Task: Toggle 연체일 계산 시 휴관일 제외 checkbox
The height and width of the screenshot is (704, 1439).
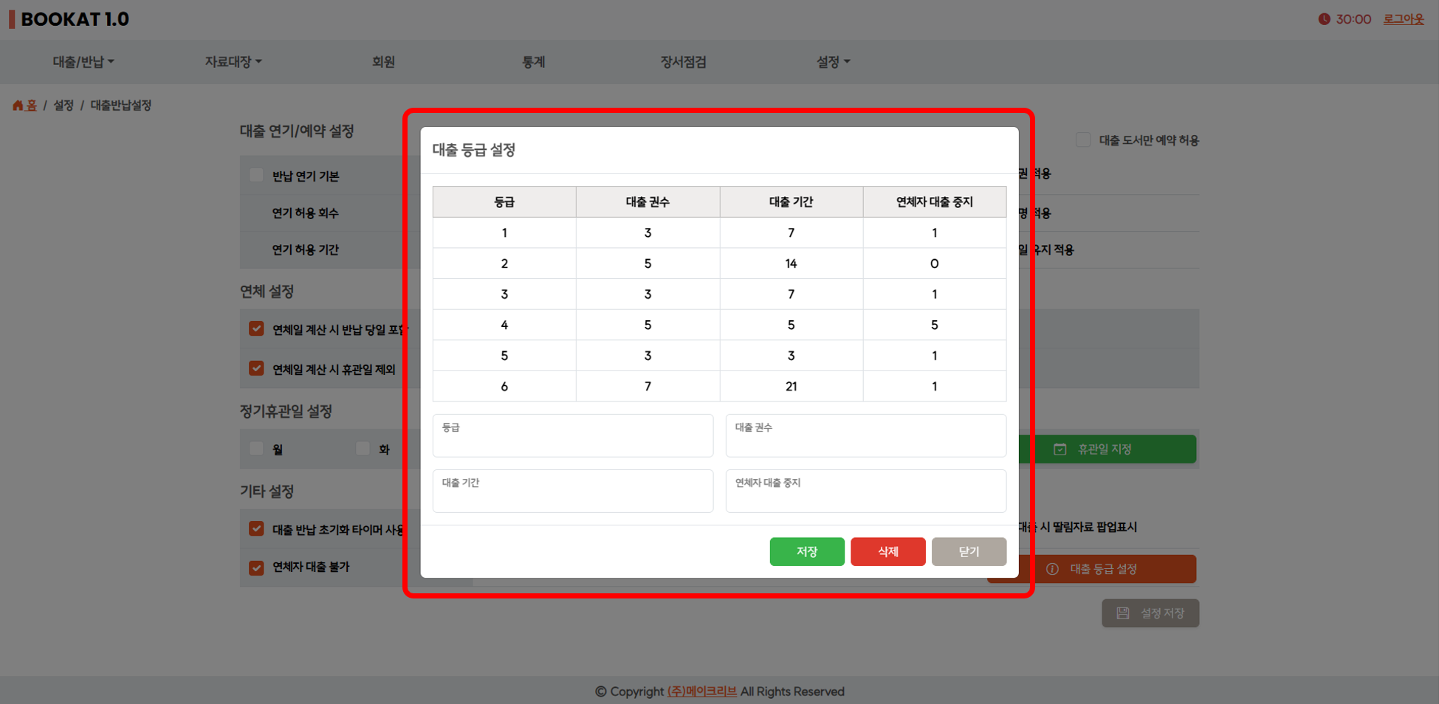Action: pyautogui.click(x=256, y=368)
